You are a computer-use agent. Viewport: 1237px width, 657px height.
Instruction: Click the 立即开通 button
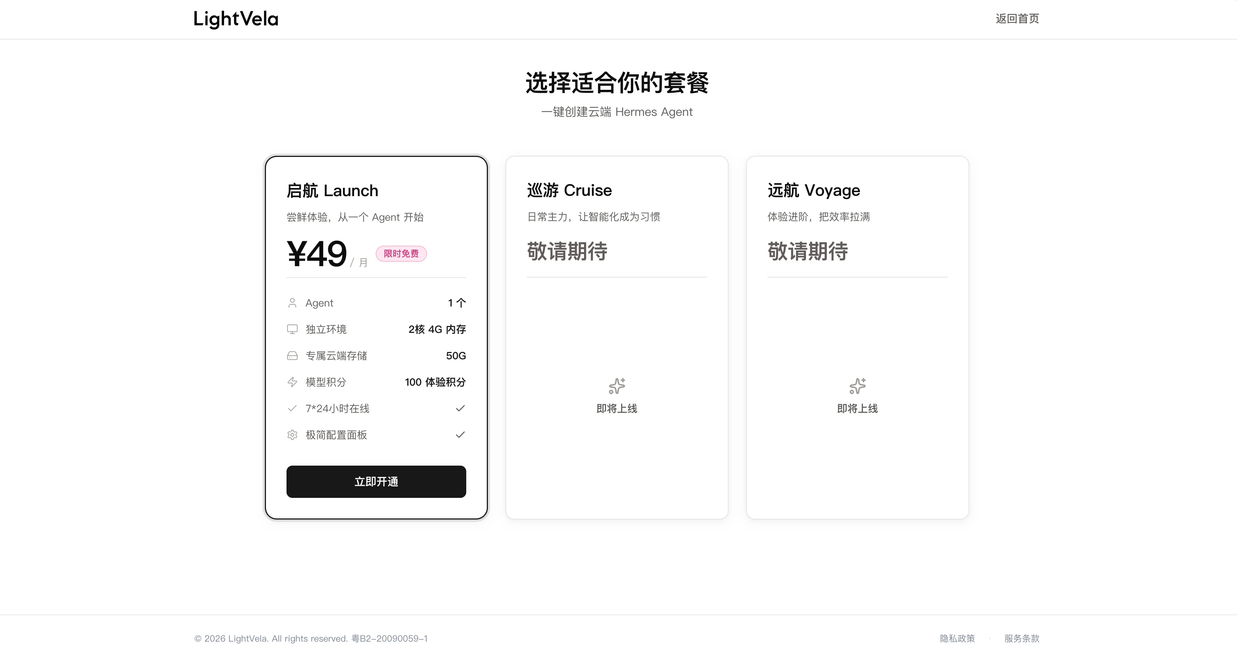[376, 481]
